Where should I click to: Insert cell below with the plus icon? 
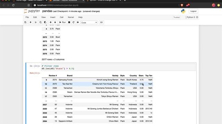point(31,22)
